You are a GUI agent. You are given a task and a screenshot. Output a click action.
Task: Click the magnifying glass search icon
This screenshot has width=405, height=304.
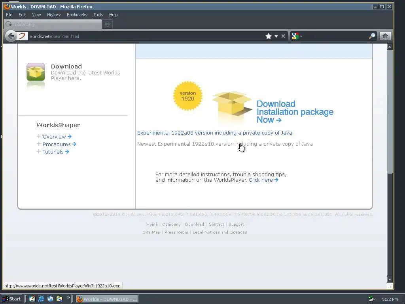(372, 36)
